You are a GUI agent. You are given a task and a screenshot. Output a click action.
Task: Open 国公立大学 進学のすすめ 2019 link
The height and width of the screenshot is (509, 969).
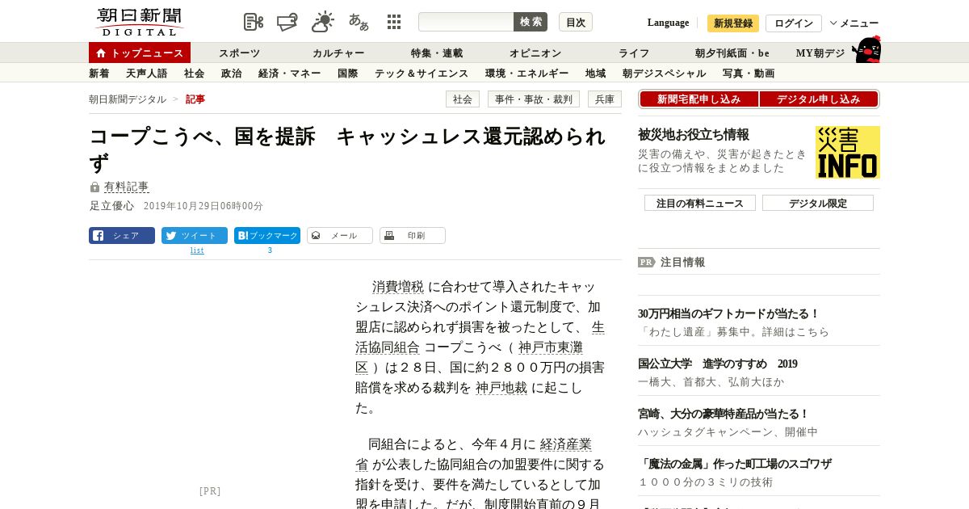pos(718,364)
